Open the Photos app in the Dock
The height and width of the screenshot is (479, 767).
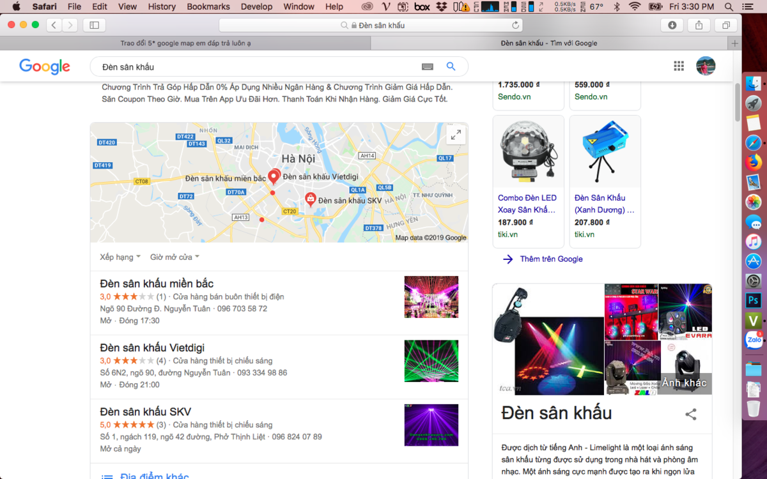coord(754,202)
